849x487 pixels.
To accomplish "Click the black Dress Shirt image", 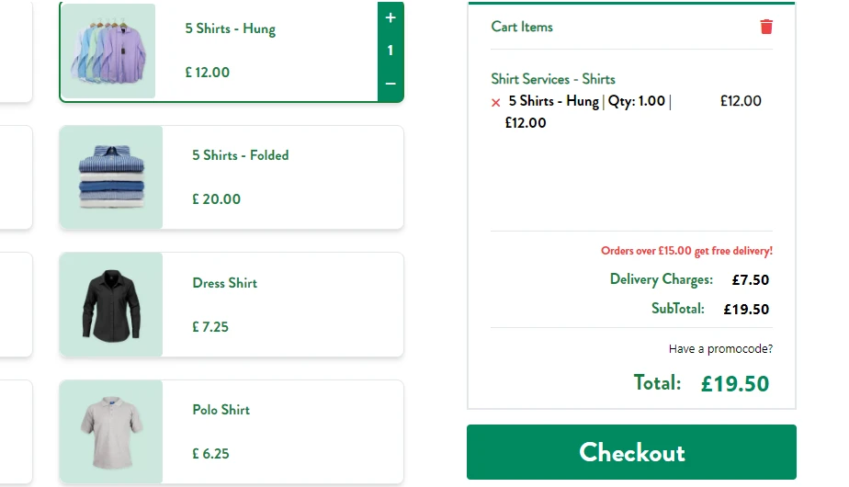I will coord(111,304).
